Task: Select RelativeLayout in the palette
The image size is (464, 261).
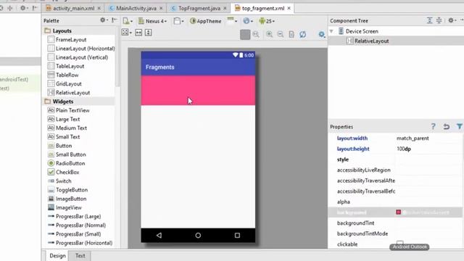Action: pos(69,93)
